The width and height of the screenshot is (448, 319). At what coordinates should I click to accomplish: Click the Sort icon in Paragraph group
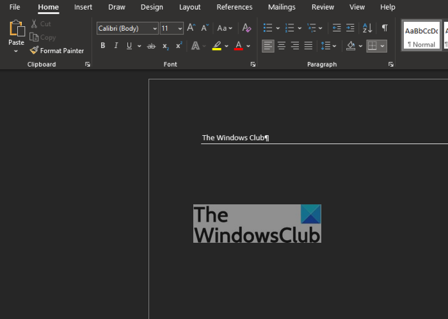coord(367,28)
